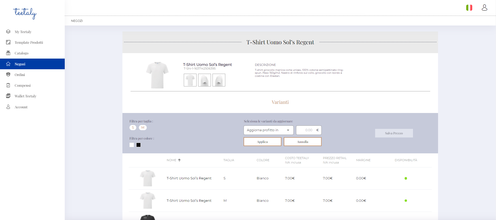Click the main product t-shirt image
Viewport: 496px width, 220px height.
point(157,75)
